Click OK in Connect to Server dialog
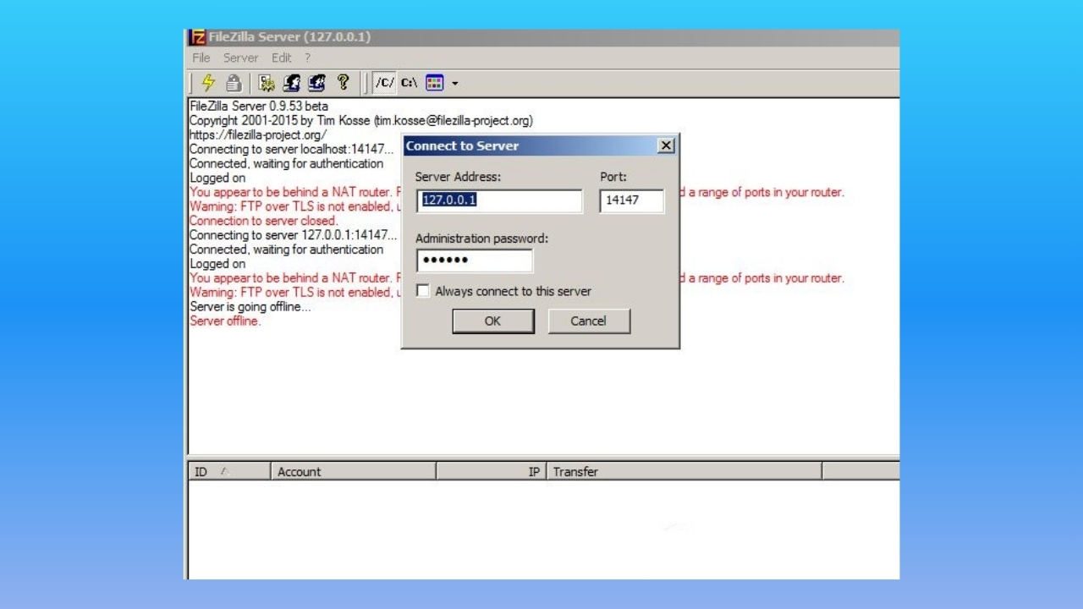 [x=493, y=321]
